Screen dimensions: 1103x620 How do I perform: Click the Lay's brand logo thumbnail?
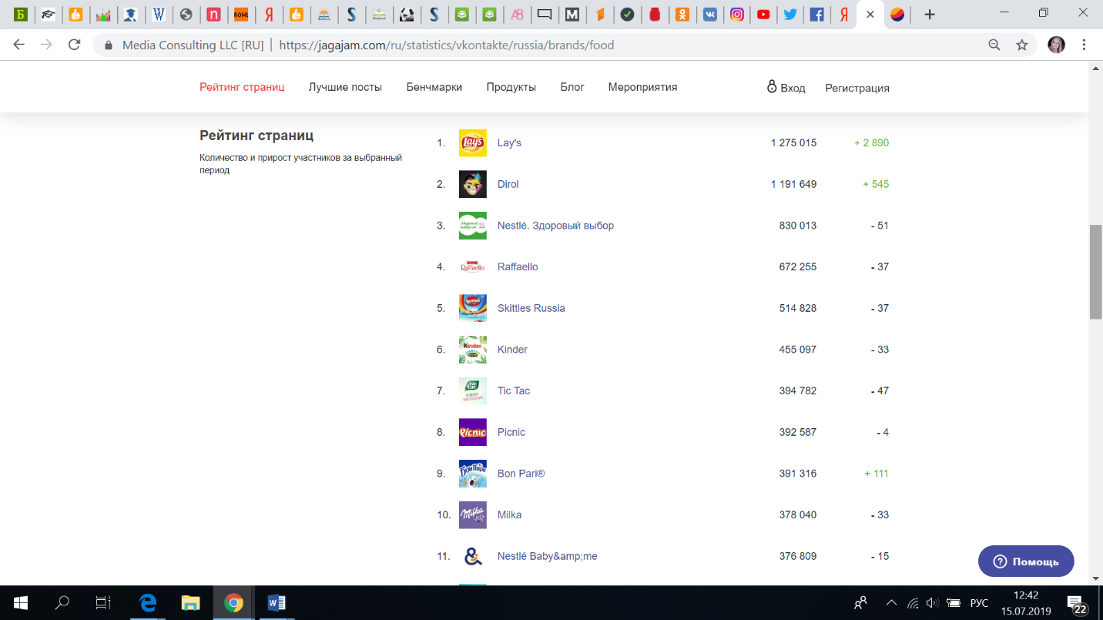pos(472,142)
